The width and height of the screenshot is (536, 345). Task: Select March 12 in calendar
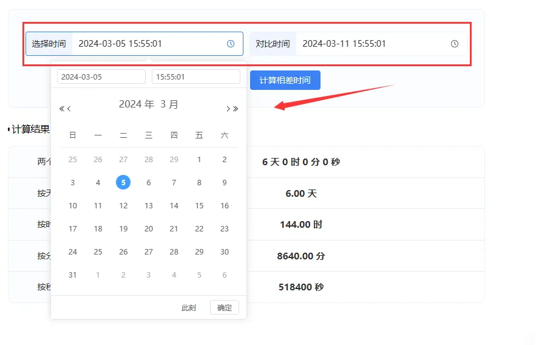(x=123, y=205)
